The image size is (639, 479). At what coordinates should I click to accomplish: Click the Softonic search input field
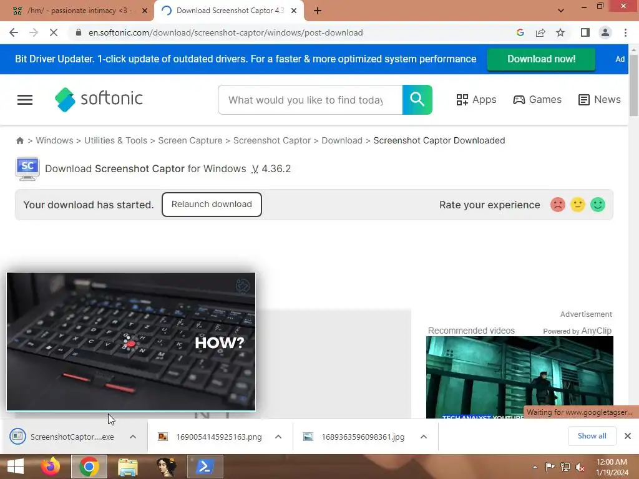(x=310, y=100)
